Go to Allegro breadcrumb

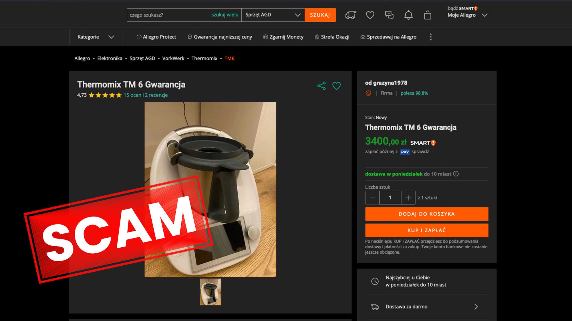click(x=82, y=58)
